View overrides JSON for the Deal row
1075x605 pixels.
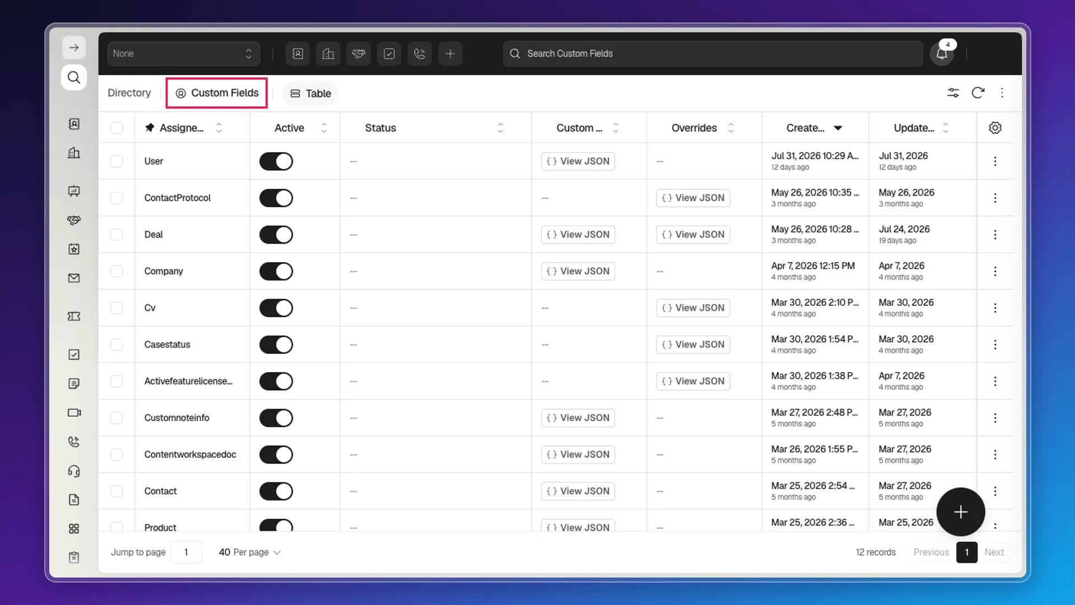[693, 235]
